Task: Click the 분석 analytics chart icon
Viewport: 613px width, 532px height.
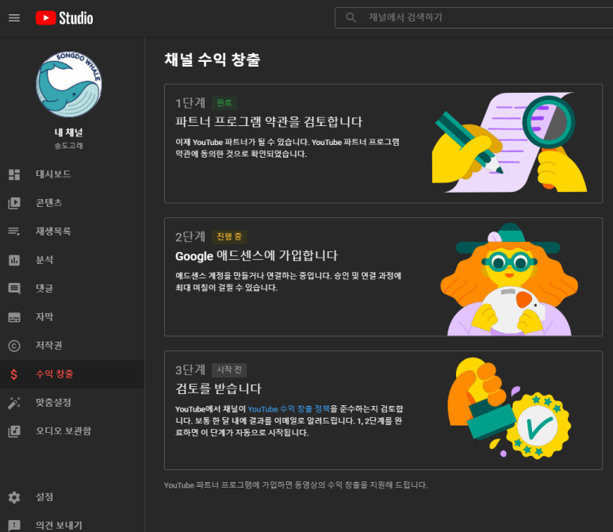Action: point(14,260)
